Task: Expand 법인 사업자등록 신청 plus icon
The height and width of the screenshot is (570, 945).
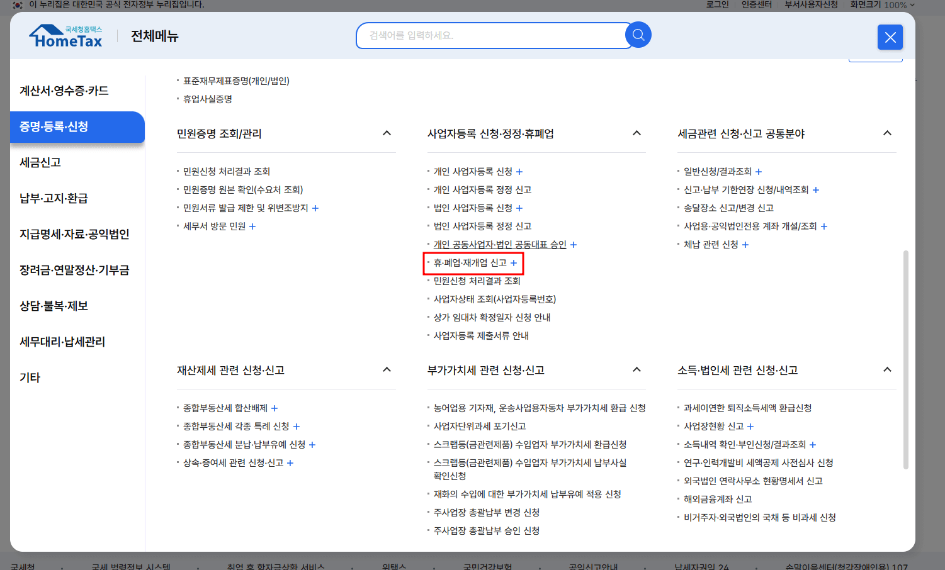Action: coord(519,208)
